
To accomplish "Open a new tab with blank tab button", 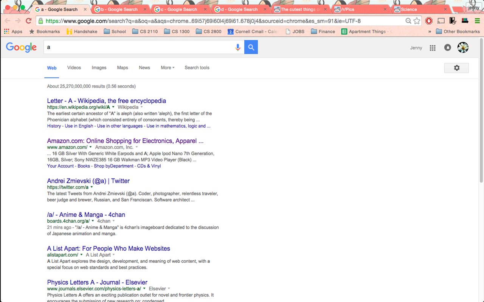I will point(457,9).
